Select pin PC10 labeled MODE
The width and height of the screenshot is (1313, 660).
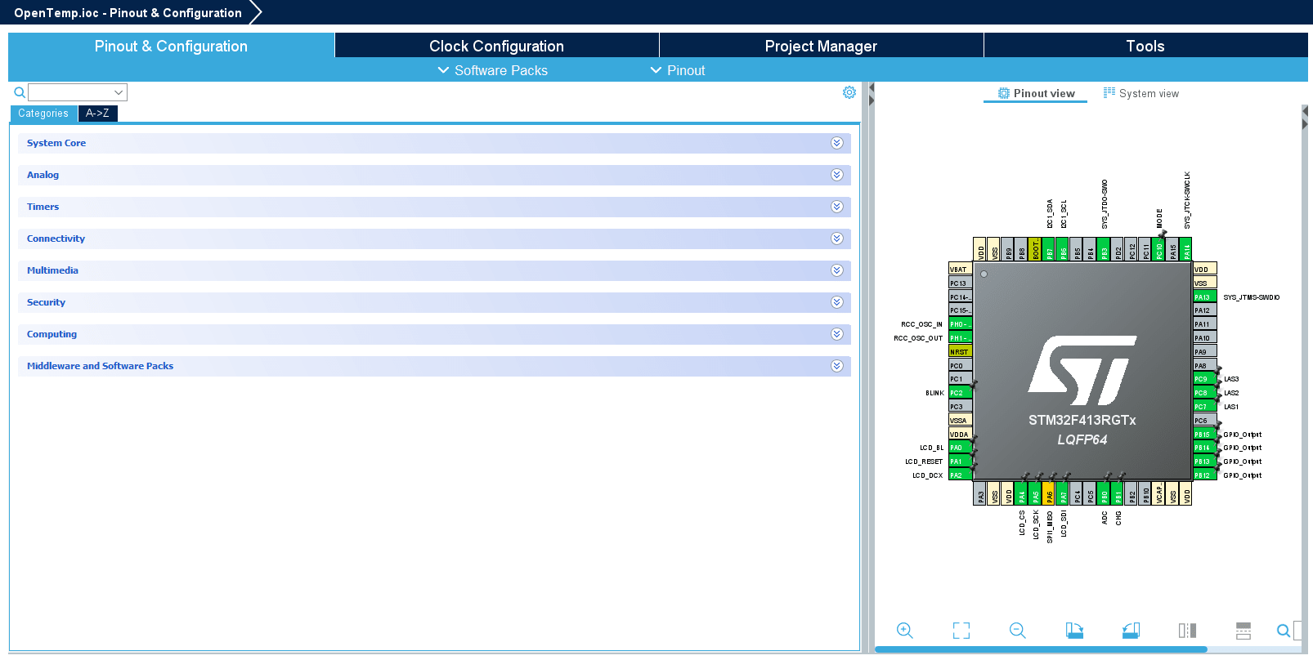[1159, 249]
